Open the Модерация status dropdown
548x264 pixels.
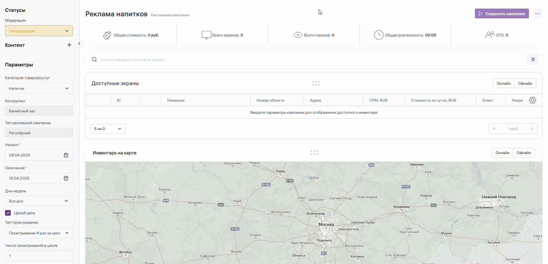pos(39,31)
